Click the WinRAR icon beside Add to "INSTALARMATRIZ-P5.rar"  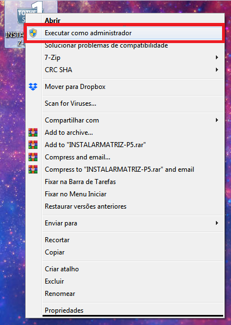click(33, 145)
